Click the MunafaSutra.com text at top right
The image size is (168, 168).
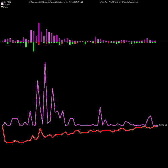coord(130,2)
